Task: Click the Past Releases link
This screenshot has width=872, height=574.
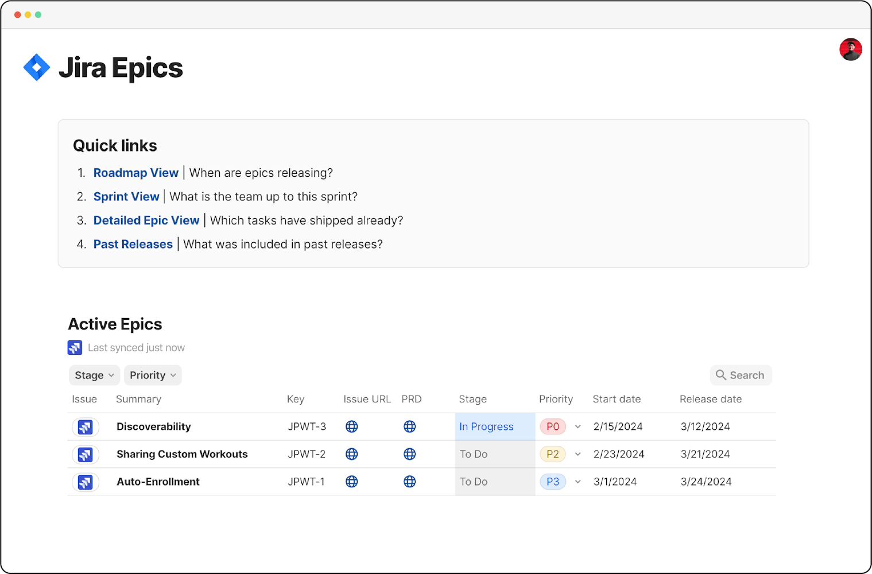Action: pyautogui.click(x=133, y=245)
